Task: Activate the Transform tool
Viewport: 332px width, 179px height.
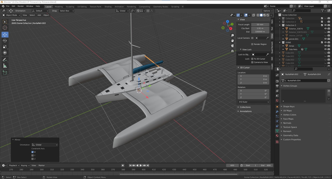Action: (5, 53)
